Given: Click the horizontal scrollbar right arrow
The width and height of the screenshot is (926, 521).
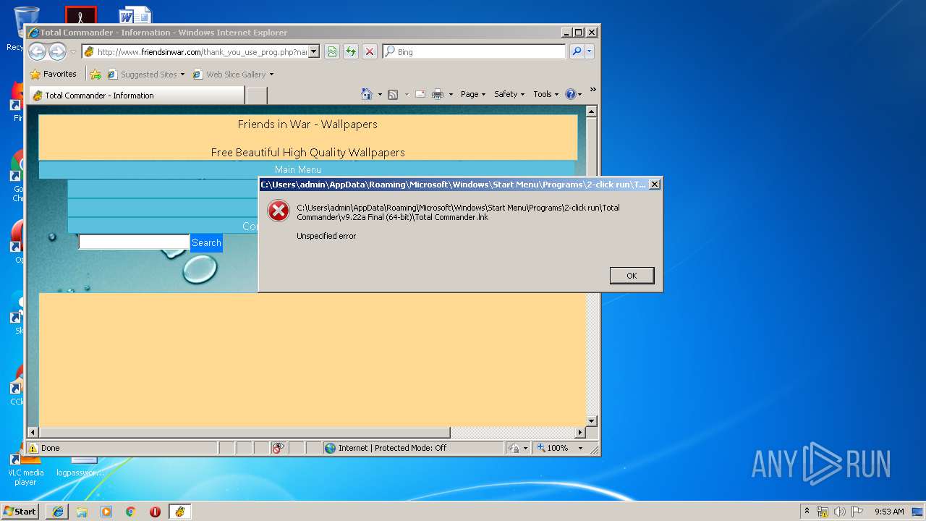Looking at the screenshot, I should coord(579,433).
